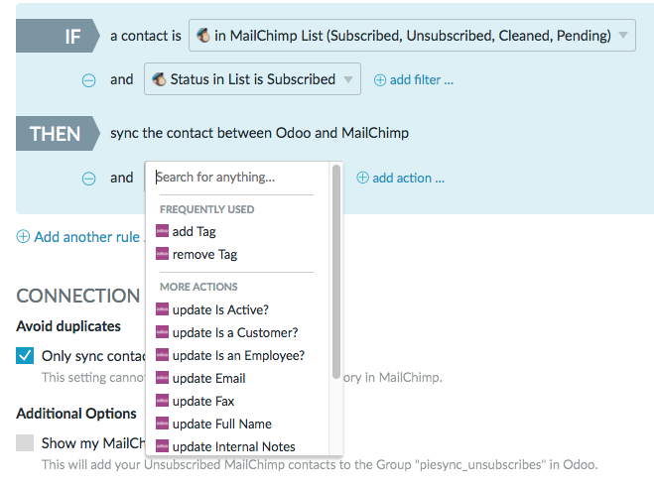Open the Status in List is Subscribed dropdown
Screen dimensions: 654x487
tap(252, 78)
